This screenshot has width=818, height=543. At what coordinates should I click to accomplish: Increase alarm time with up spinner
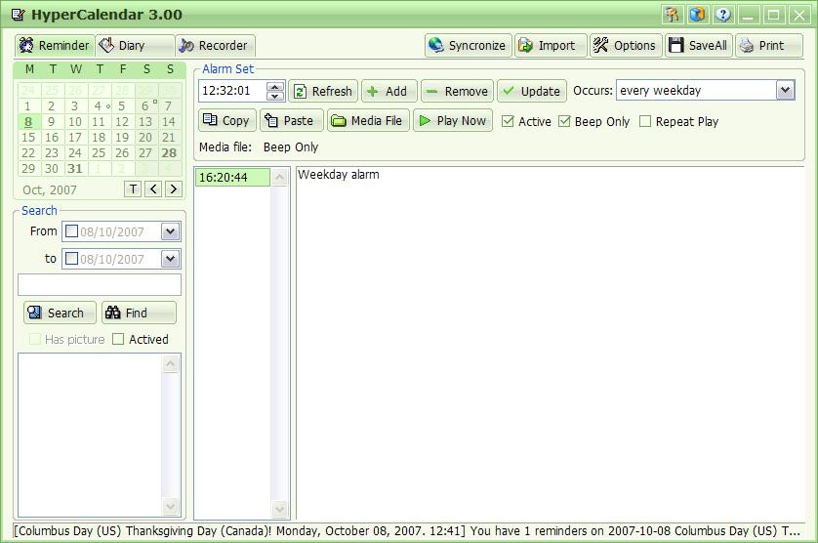[x=275, y=86]
